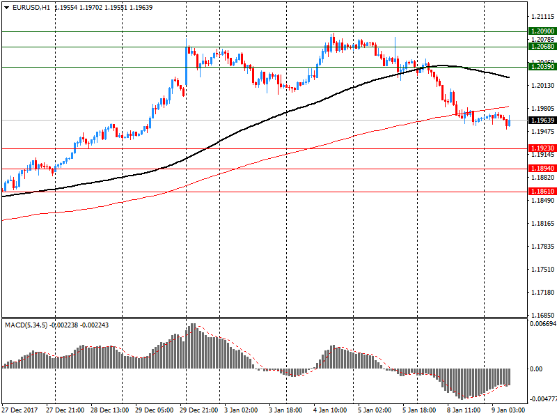Click the 1.2111 price axis value
Image resolution: width=557 pixels, height=418 pixels.
click(x=540, y=16)
